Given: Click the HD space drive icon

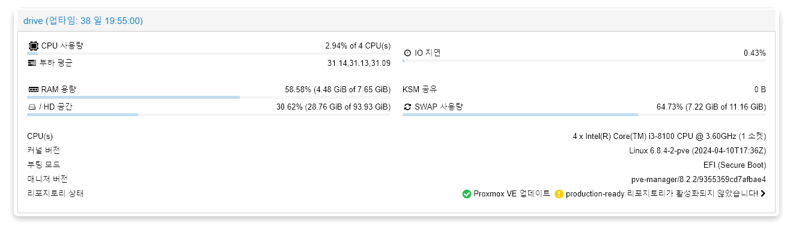Looking at the screenshot, I should [x=32, y=107].
